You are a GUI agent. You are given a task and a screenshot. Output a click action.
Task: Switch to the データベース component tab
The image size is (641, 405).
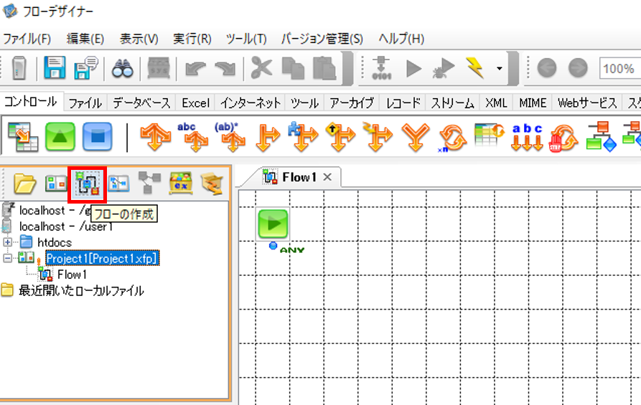click(141, 103)
